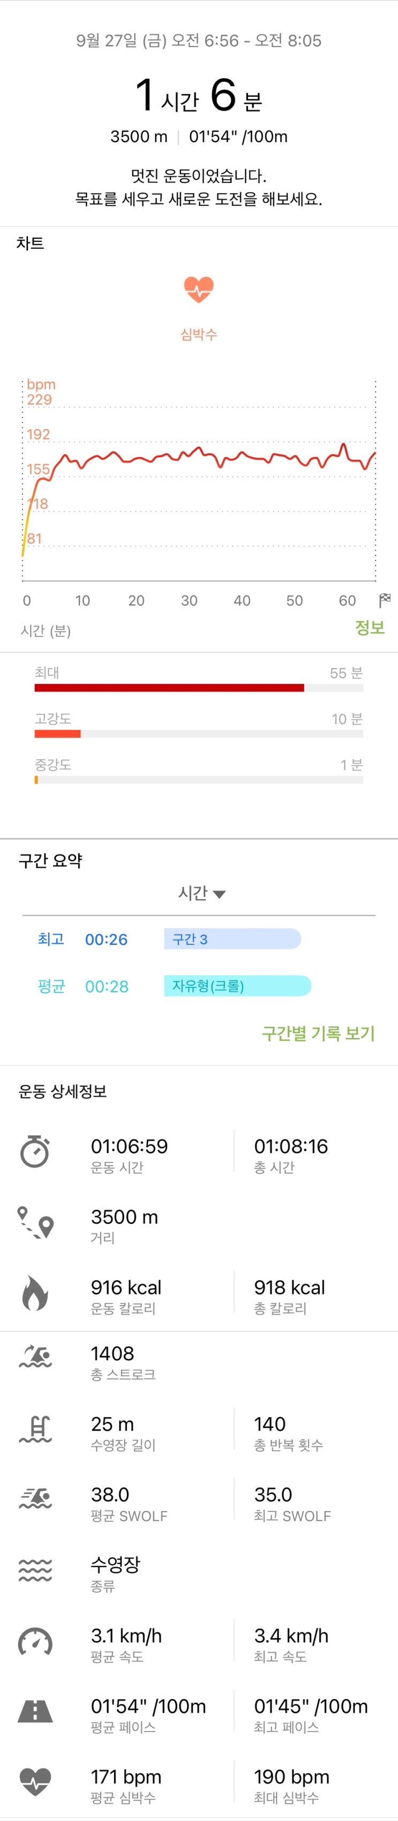
Task: Select the 구간 3 best lap bar
Action: coord(232,939)
